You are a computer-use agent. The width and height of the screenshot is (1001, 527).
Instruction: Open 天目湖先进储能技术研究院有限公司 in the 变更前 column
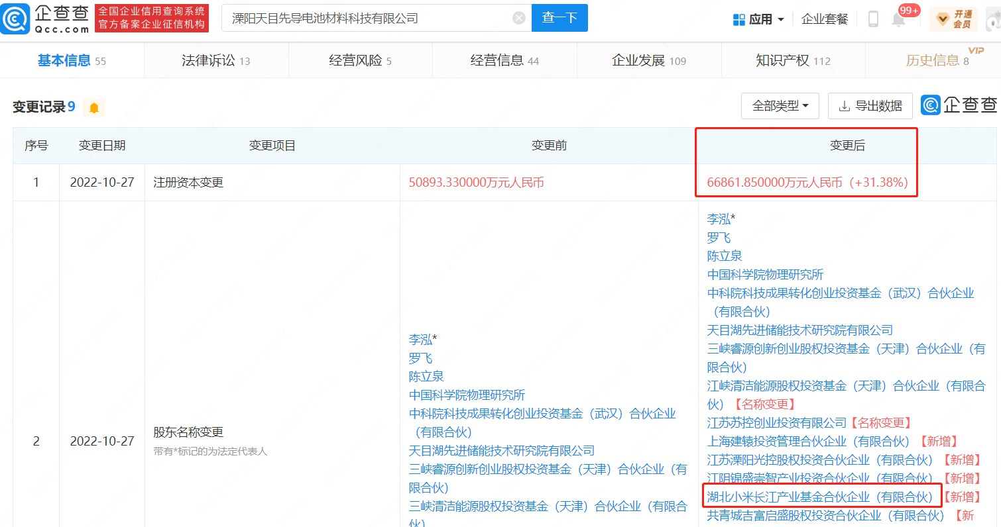502,451
